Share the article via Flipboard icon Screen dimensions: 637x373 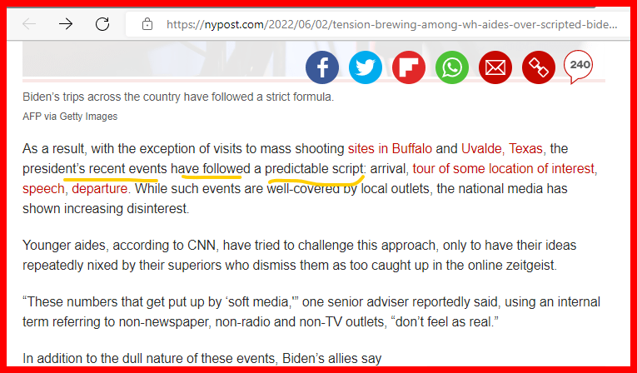pos(409,67)
